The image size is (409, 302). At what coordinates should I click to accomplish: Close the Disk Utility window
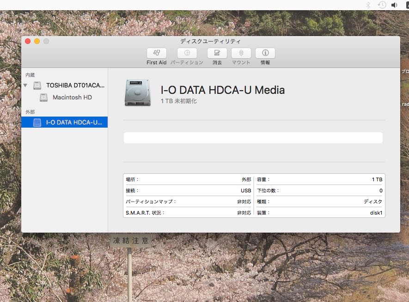pos(28,41)
